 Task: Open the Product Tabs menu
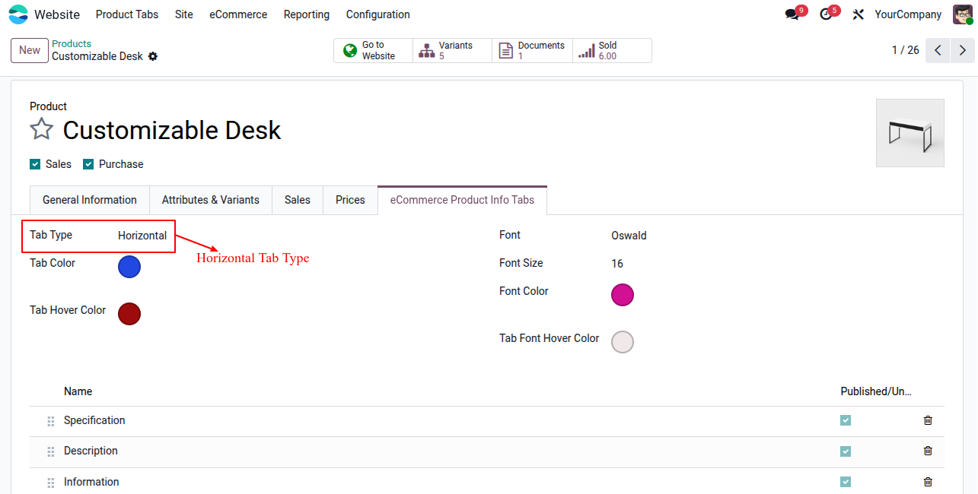(x=127, y=14)
